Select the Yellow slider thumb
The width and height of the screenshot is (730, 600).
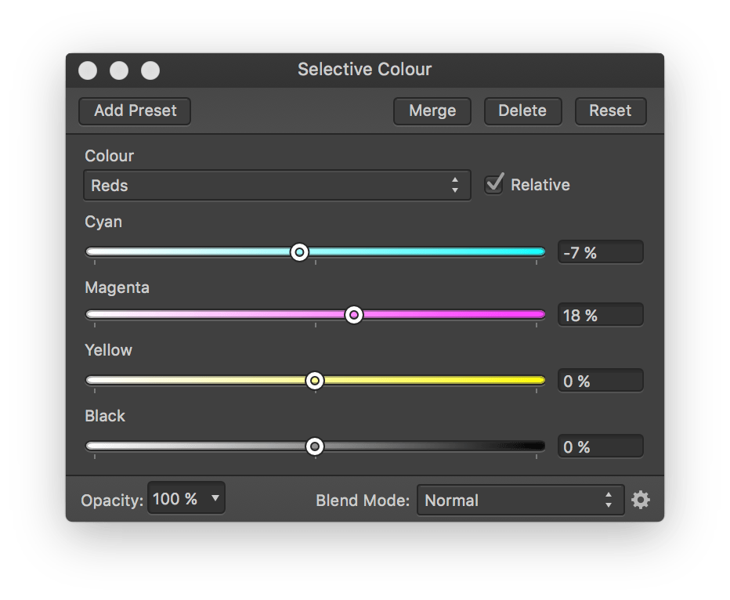(x=315, y=381)
